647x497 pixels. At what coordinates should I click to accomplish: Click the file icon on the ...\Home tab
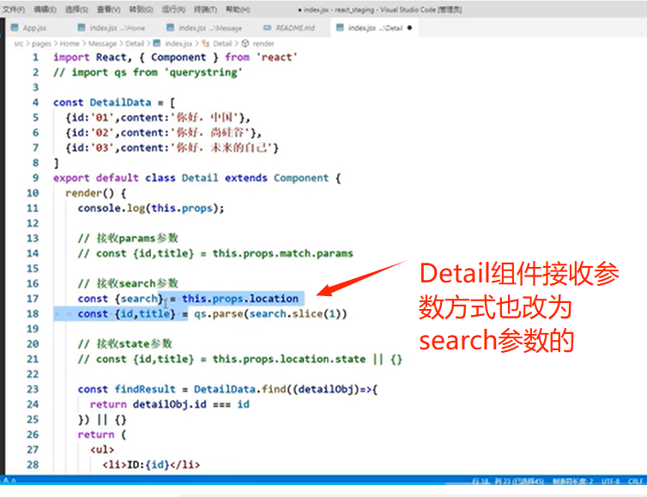click(82, 27)
